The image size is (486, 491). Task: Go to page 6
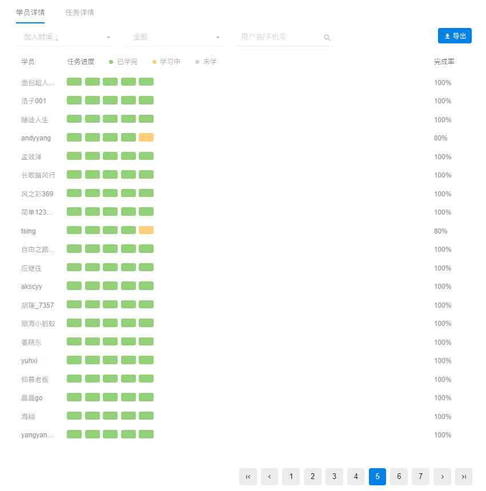pos(399,477)
